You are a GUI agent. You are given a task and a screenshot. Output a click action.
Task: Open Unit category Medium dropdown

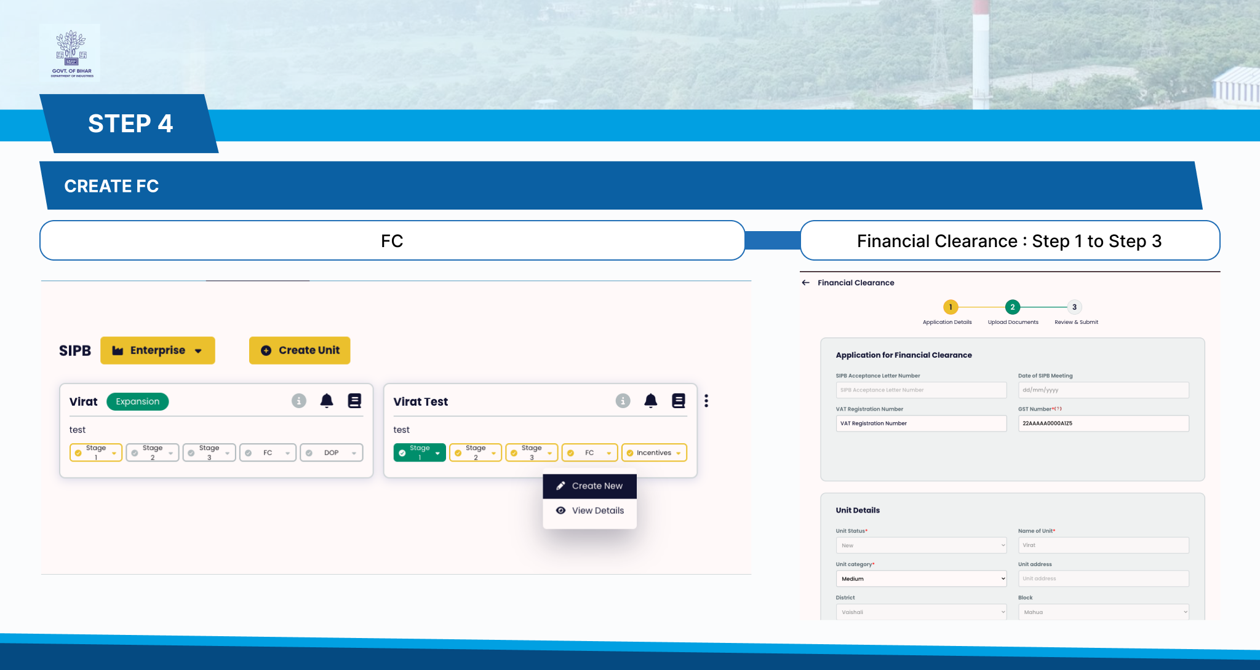[x=920, y=578]
